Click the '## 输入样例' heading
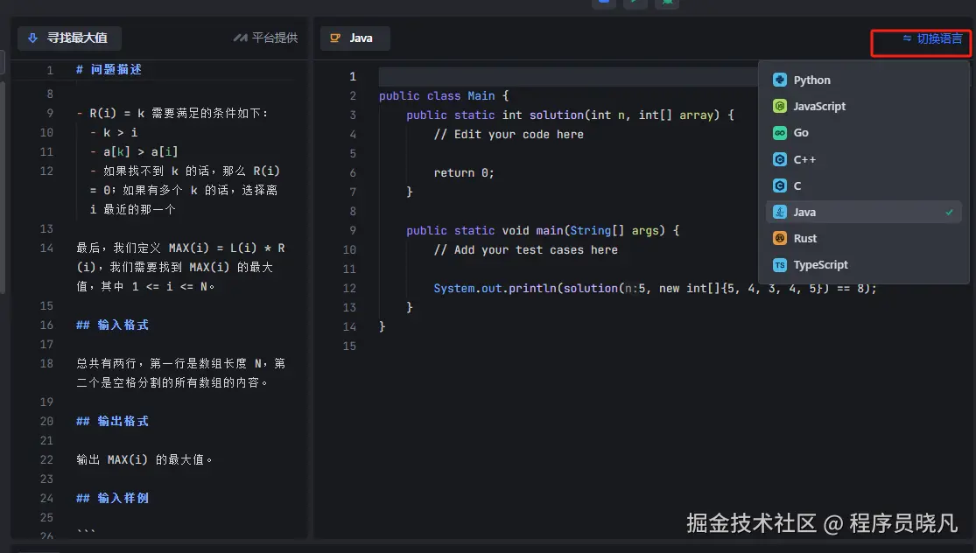Viewport: 976px width, 553px height. pyautogui.click(x=112, y=498)
